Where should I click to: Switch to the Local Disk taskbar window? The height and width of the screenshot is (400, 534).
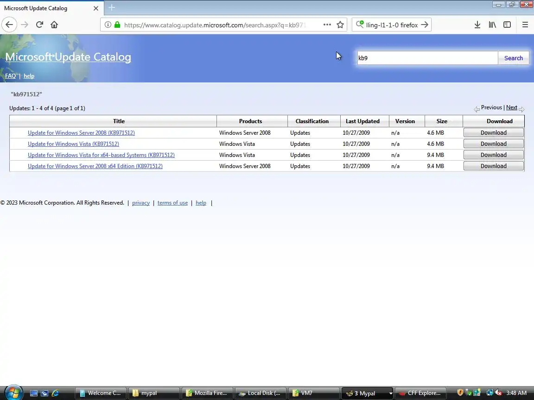point(261,393)
